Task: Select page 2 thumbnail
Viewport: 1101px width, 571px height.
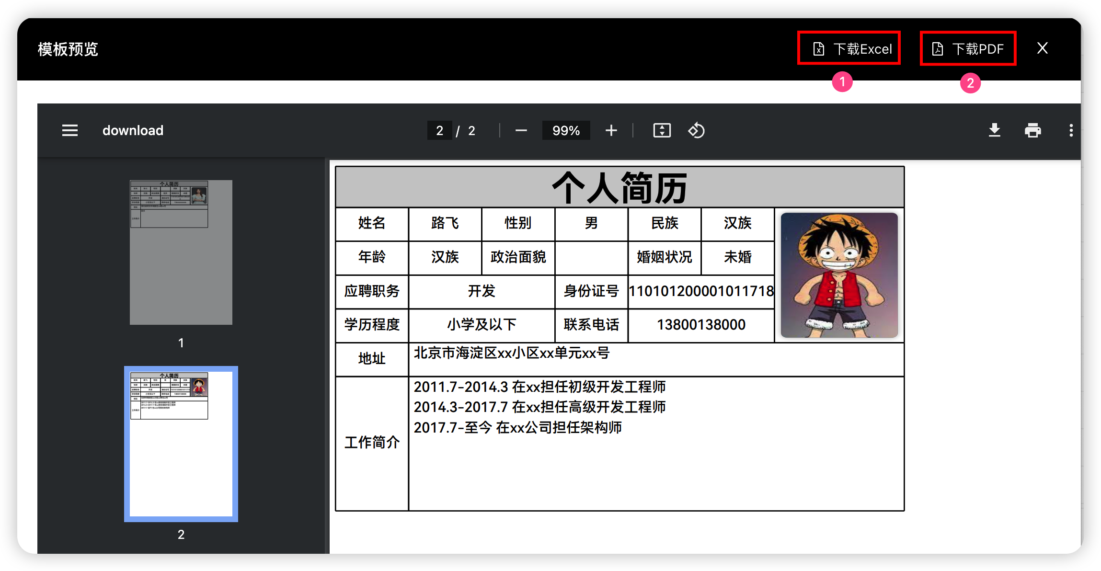Action: (x=181, y=444)
